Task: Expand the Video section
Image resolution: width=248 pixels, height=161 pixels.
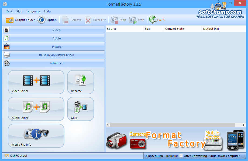Action: [x=53, y=30]
